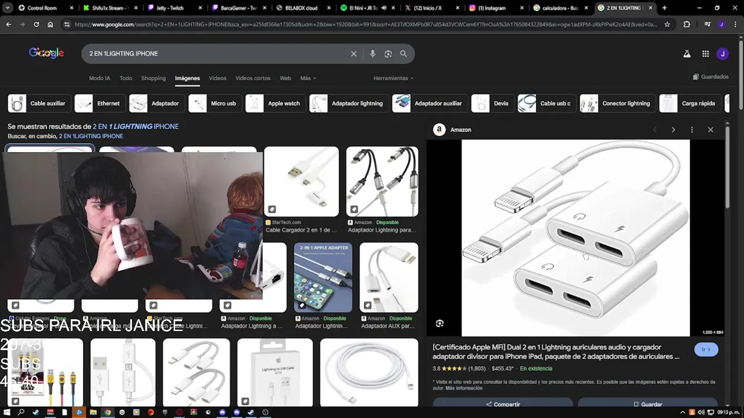Open coiled white Lightning cable thumbnail

(369, 373)
